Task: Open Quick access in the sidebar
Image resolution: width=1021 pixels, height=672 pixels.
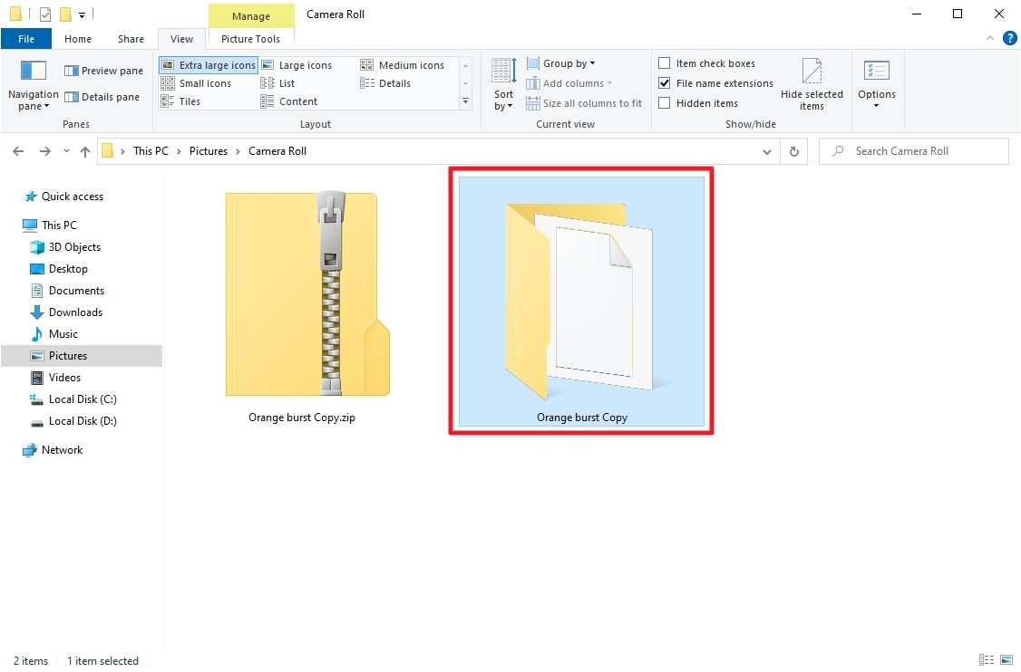Action: click(x=63, y=197)
